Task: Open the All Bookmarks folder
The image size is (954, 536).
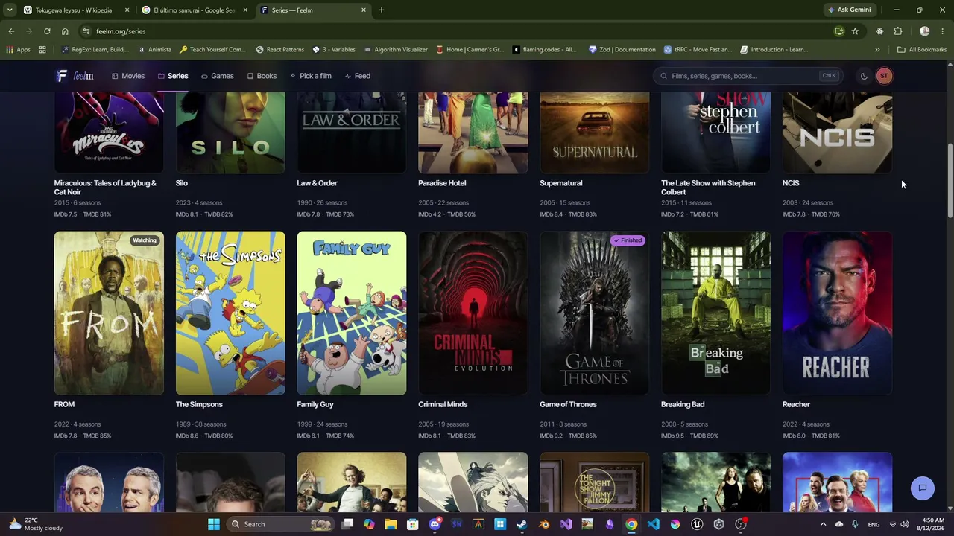Action: coord(922,50)
